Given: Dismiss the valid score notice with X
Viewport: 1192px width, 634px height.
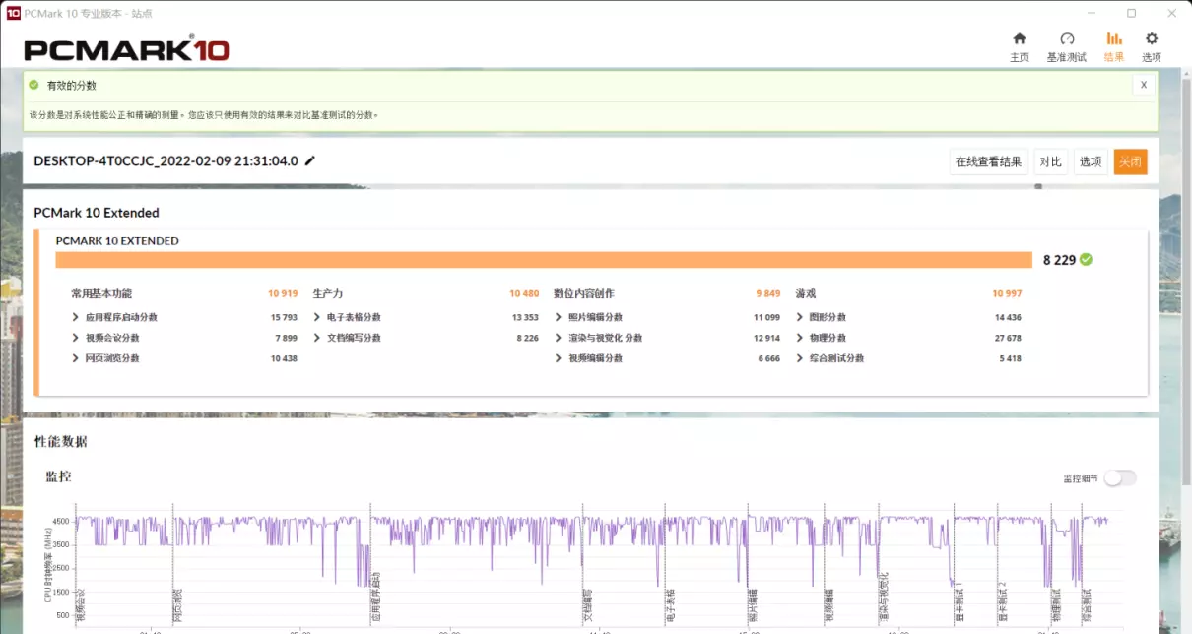Looking at the screenshot, I should (x=1144, y=86).
